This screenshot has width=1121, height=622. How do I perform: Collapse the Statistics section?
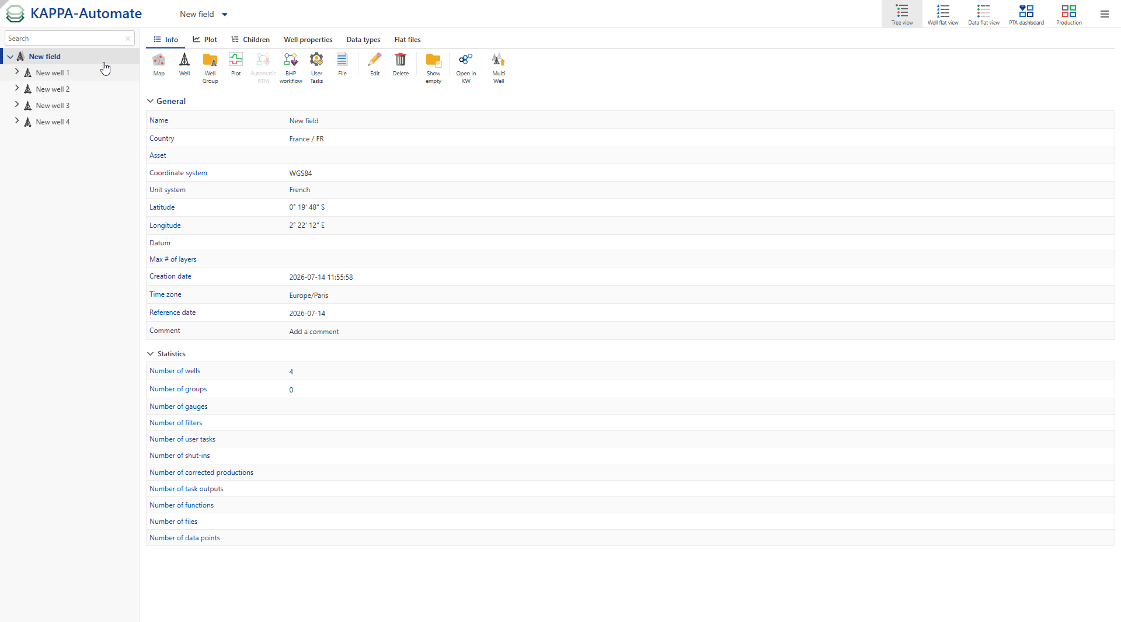(x=151, y=354)
